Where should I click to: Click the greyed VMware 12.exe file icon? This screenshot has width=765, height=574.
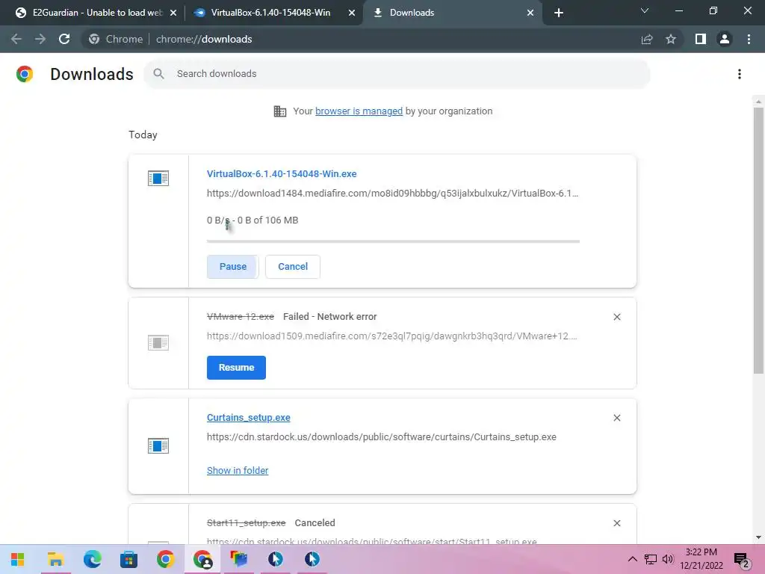click(158, 342)
